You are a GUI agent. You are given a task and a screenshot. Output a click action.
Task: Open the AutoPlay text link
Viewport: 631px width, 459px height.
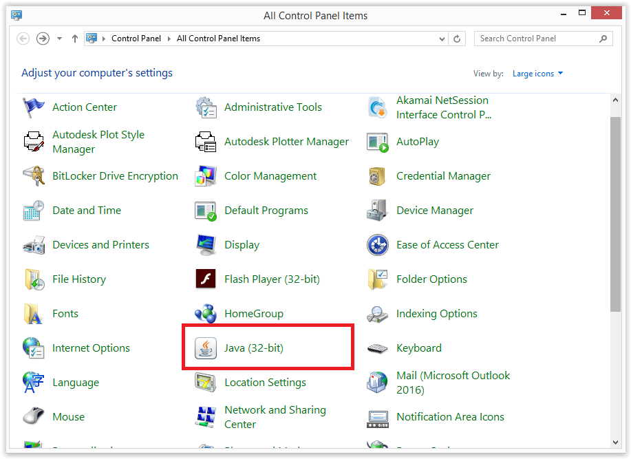(x=418, y=142)
